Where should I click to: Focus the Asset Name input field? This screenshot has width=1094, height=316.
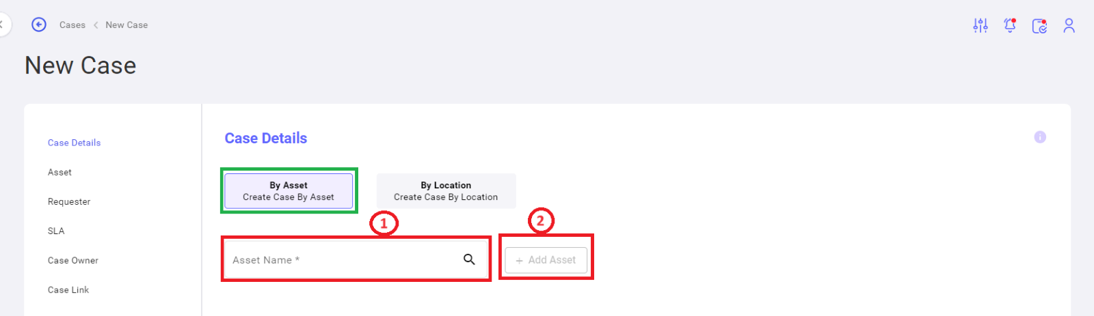point(356,259)
